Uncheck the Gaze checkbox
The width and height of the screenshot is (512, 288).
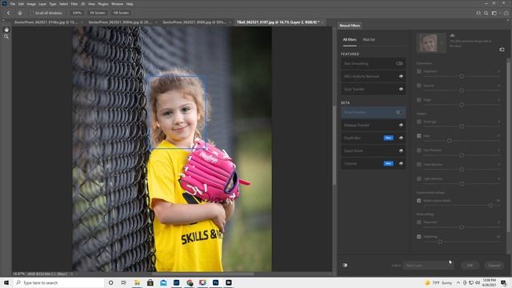[419, 136]
